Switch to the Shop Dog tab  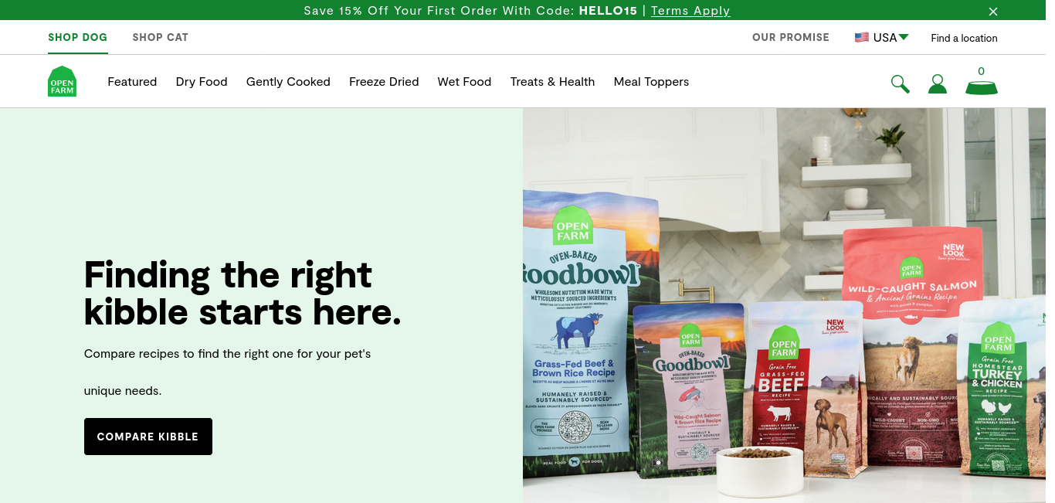coord(77,37)
